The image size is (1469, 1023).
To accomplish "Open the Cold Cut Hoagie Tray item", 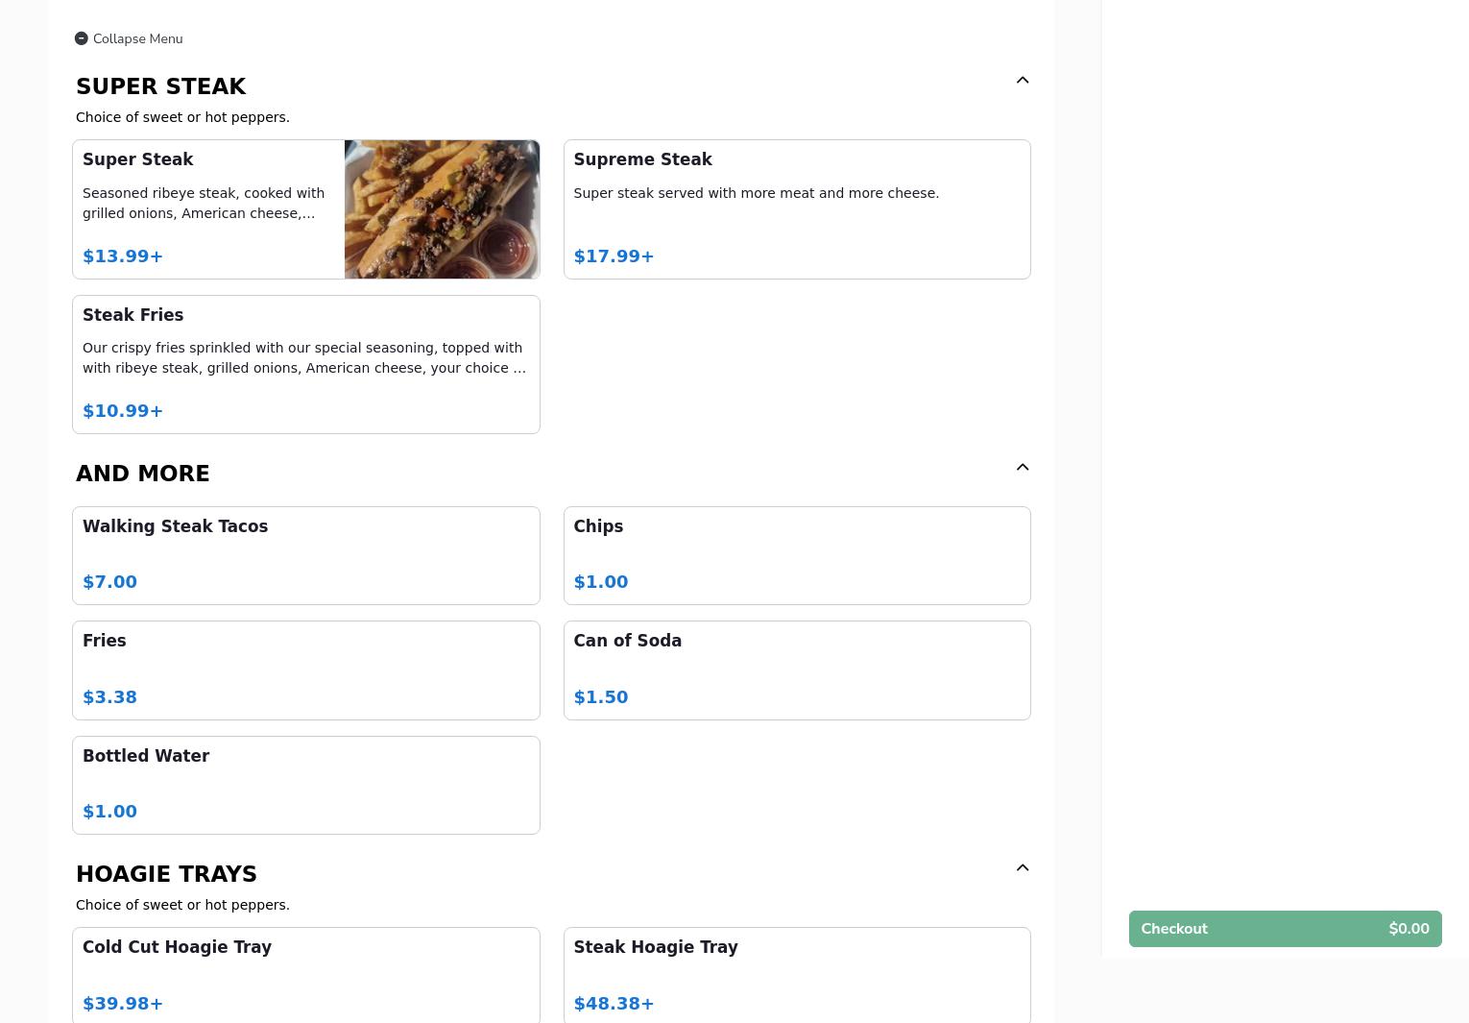I will pos(305,974).
